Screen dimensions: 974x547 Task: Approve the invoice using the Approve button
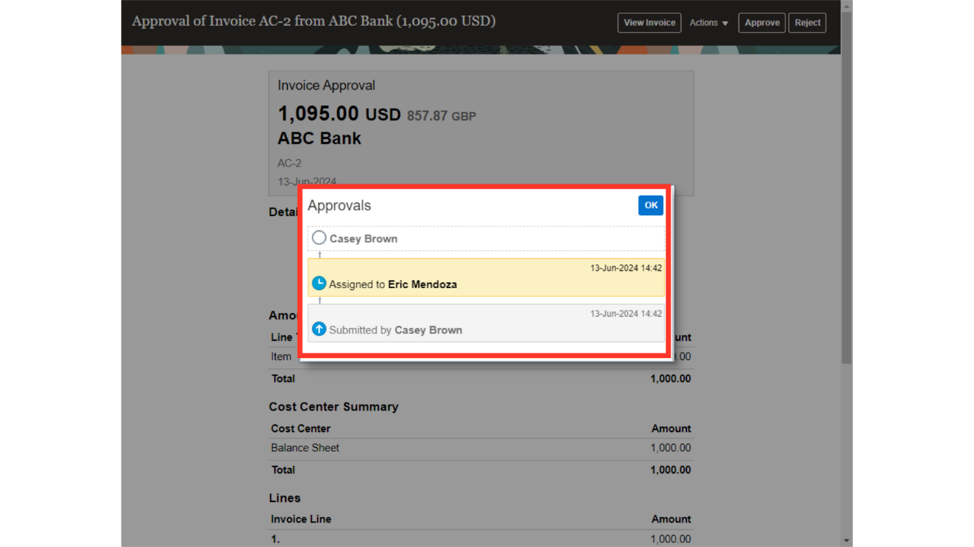coord(762,22)
